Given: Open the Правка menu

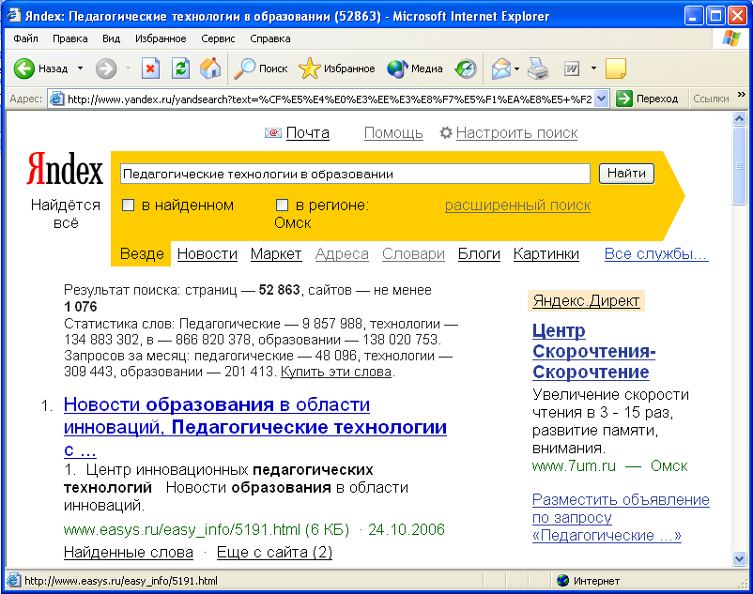Looking at the screenshot, I should pos(70,38).
